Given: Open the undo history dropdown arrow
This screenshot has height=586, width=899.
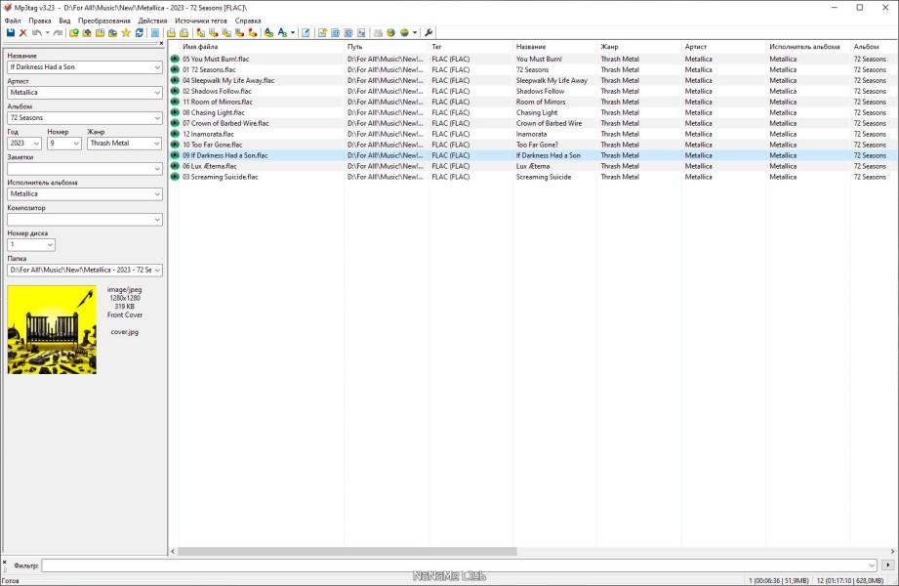Looking at the screenshot, I should click(47, 32).
